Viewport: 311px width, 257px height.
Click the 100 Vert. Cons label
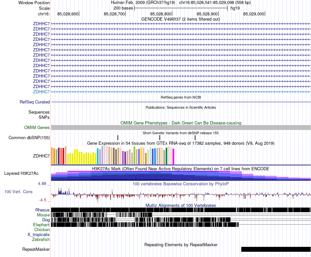pyautogui.click(x=18, y=192)
